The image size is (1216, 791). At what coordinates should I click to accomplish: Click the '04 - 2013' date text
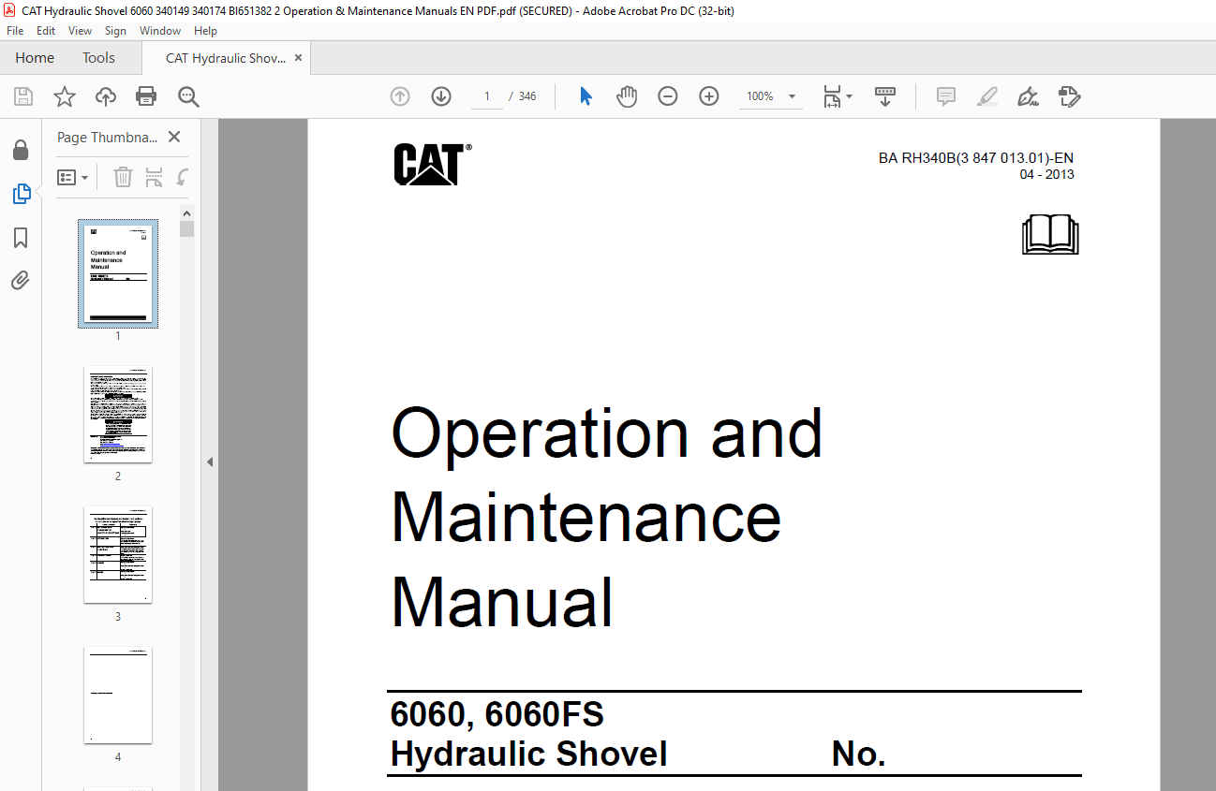click(1046, 174)
